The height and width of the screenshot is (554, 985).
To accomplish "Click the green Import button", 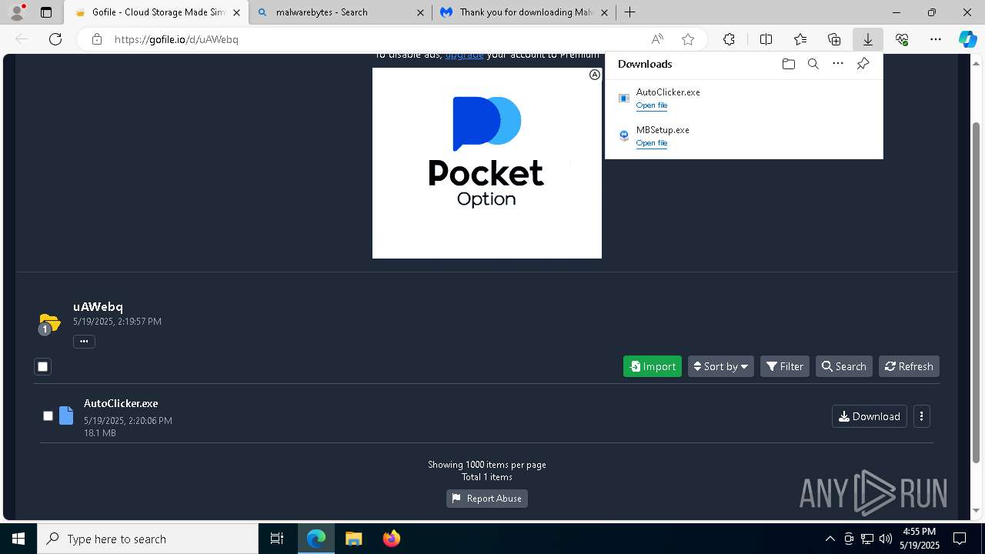I will click(x=653, y=366).
